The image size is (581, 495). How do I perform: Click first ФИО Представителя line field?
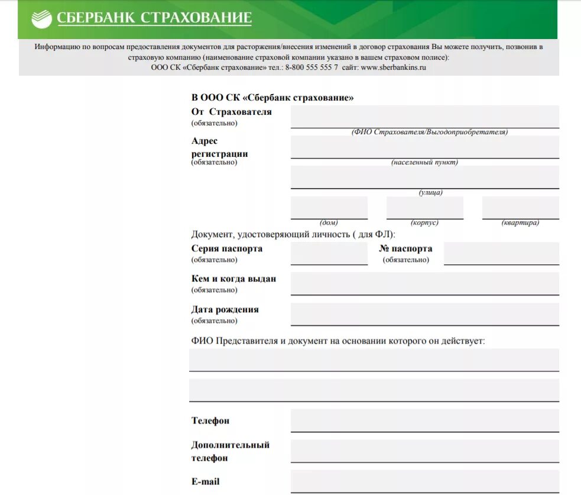click(x=374, y=360)
